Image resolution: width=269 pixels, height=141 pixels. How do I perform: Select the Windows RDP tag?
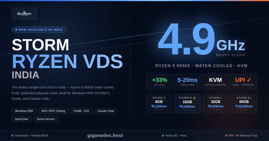[x=24, y=111]
